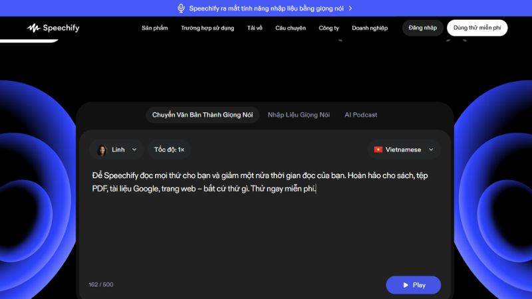Screen dimensions: 532x299
Task: Click the Speechify waveform logo icon
Action: tap(33, 28)
